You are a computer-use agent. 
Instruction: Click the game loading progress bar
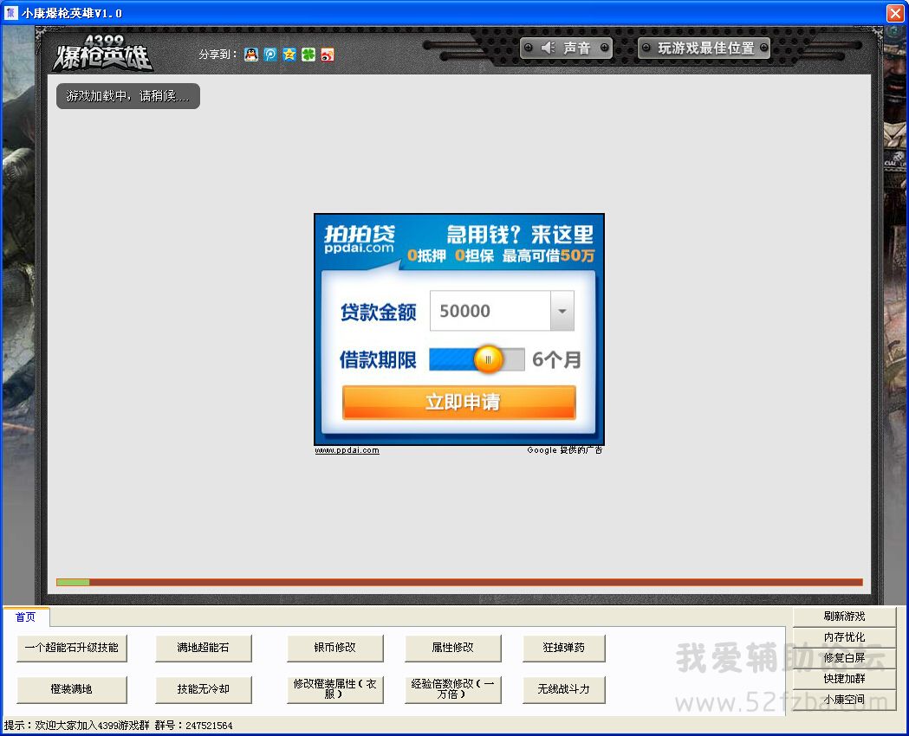tap(459, 583)
